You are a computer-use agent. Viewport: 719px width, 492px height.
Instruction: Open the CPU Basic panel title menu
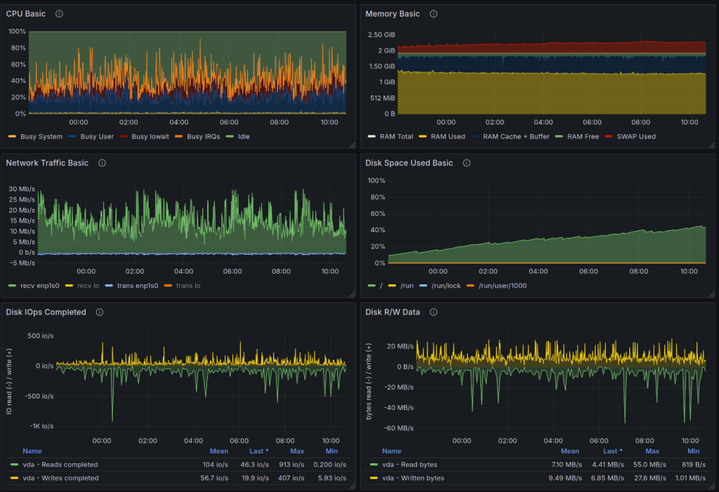pos(26,14)
